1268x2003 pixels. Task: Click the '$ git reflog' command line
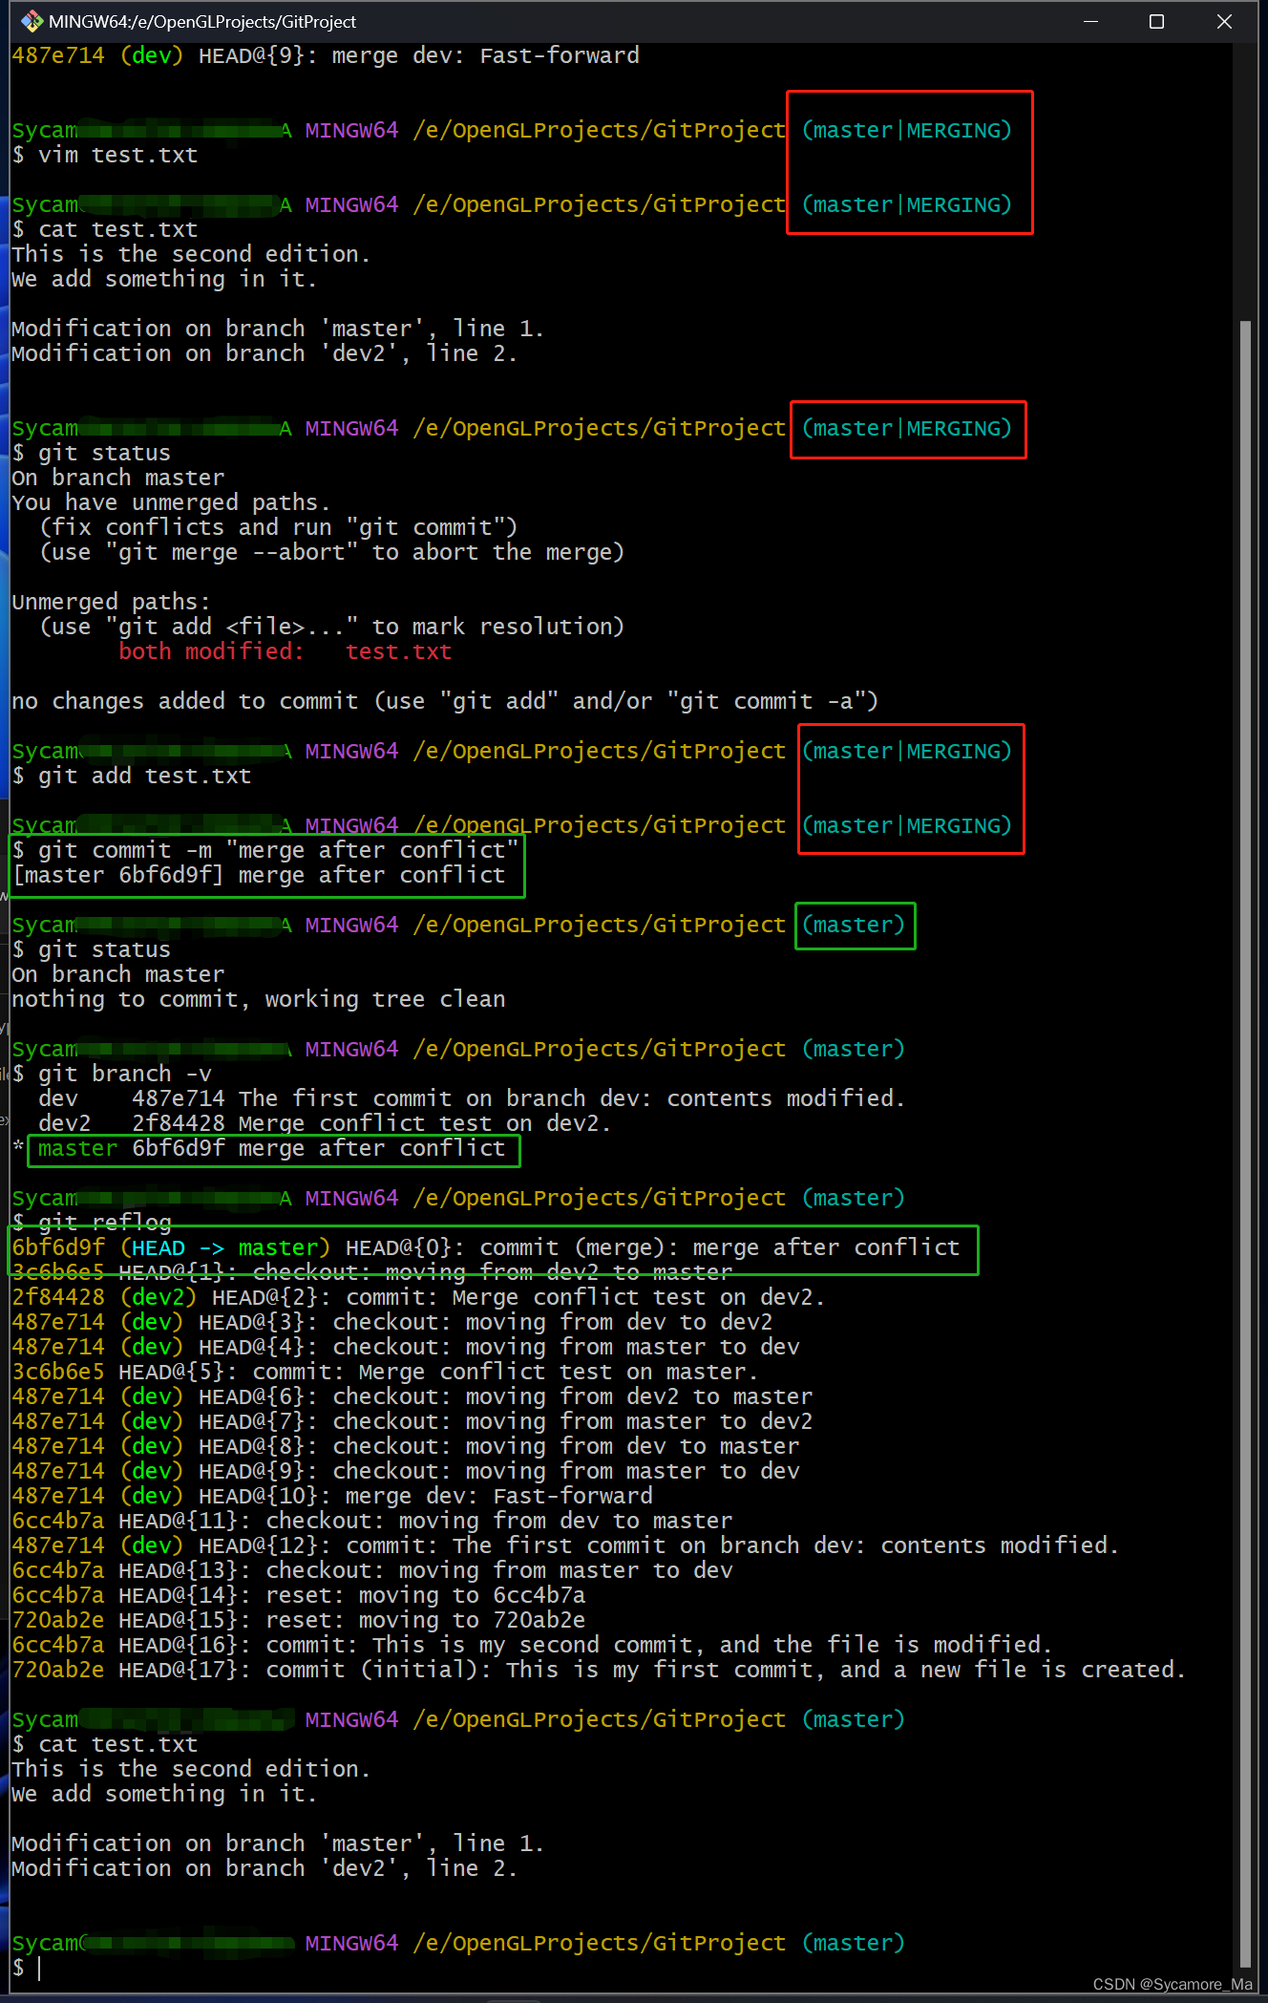click(x=92, y=1223)
